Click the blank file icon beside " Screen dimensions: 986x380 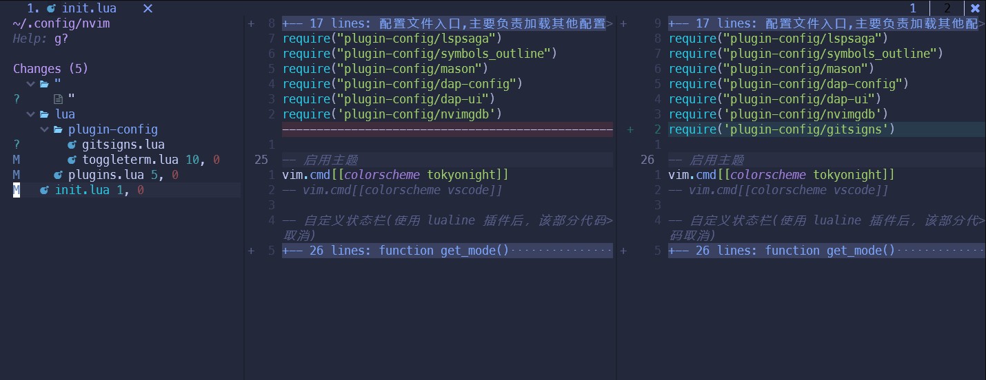tap(59, 99)
